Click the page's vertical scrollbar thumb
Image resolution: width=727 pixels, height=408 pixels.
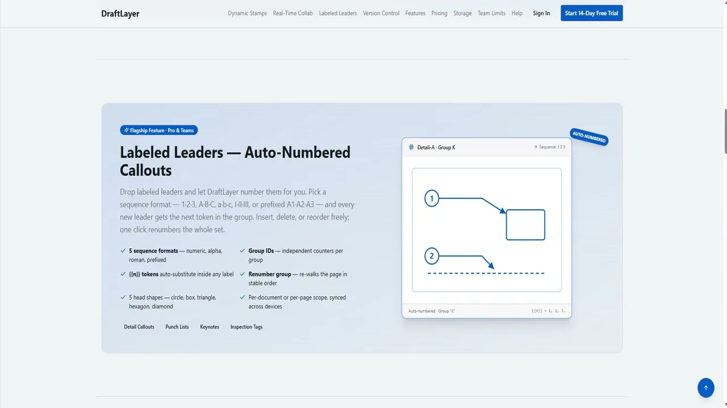pos(725,130)
